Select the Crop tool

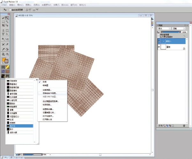click(3, 25)
